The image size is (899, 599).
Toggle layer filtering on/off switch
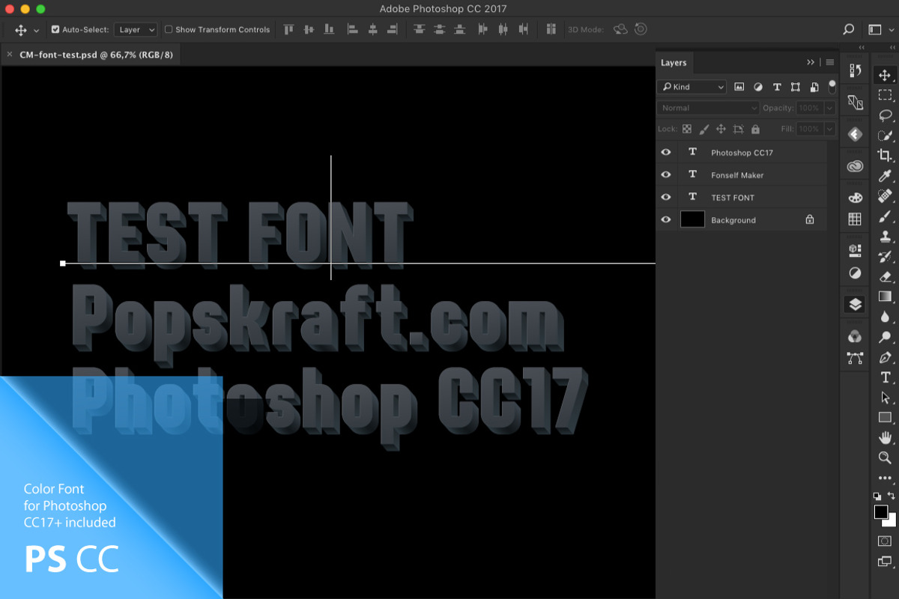832,86
